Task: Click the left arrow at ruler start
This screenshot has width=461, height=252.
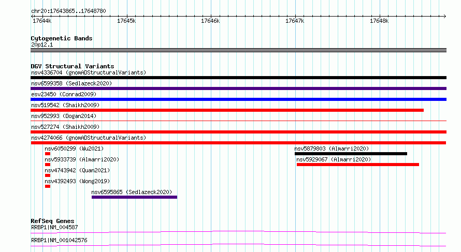Action: tap(32, 16)
